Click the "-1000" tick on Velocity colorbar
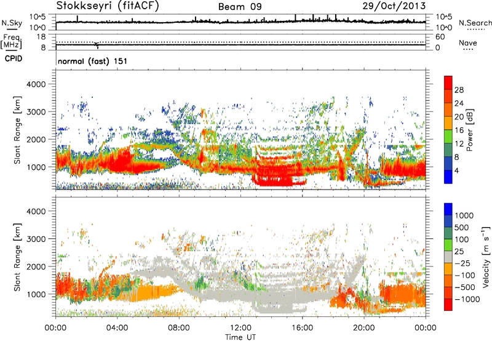 [x=467, y=299]
